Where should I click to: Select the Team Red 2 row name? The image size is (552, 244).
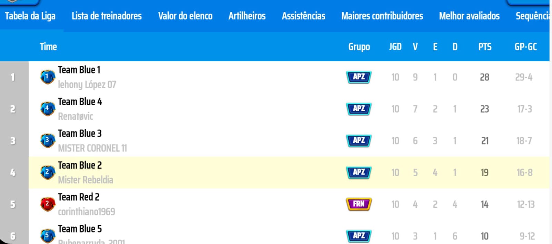79,197
